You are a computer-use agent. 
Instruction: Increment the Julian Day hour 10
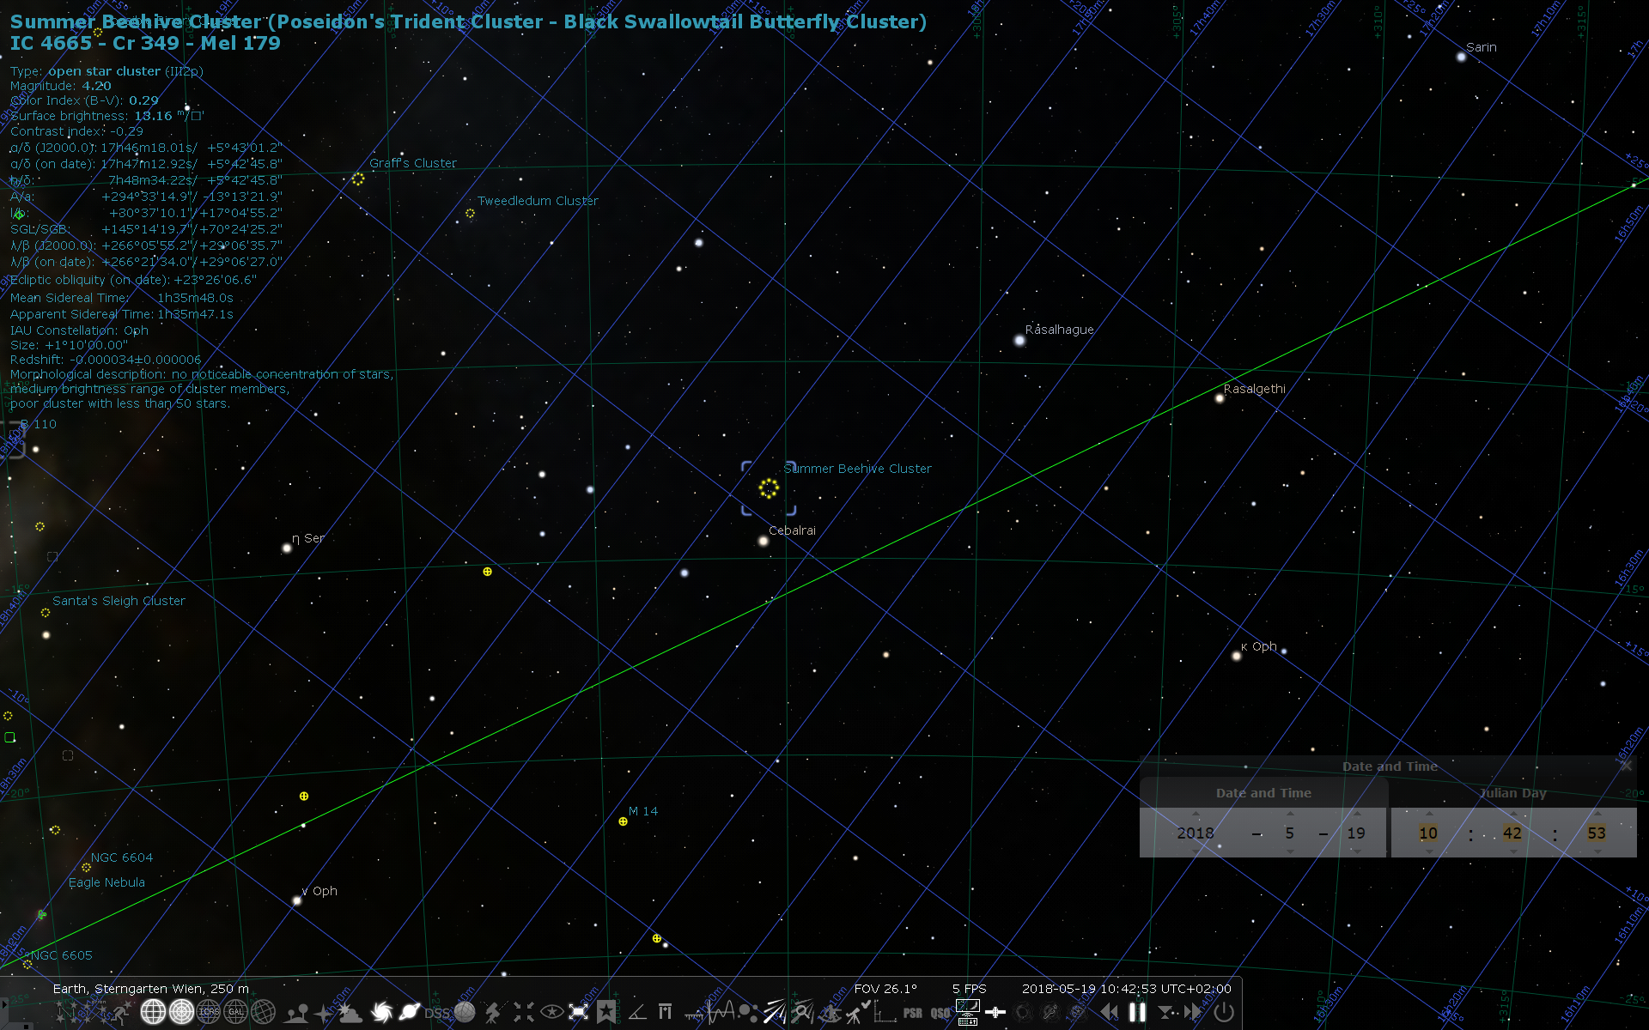[1428, 814]
